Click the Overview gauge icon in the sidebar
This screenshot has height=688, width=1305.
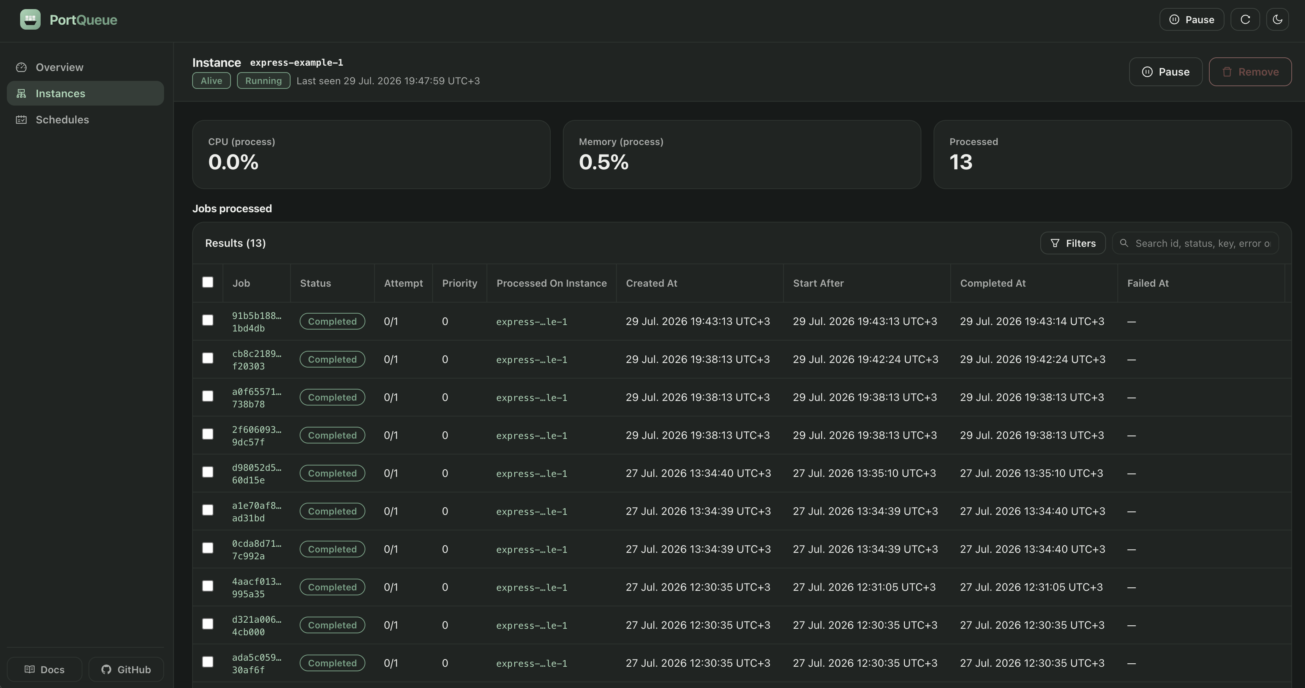(x=21, y=67)
